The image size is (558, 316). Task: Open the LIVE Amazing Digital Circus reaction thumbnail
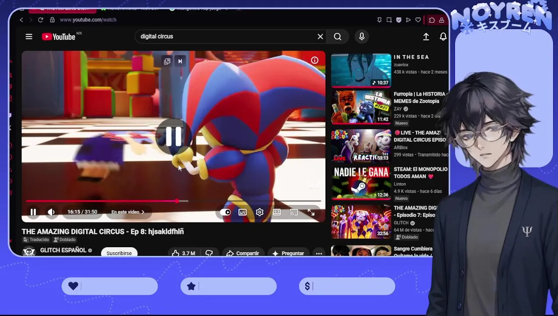[361, 145]
